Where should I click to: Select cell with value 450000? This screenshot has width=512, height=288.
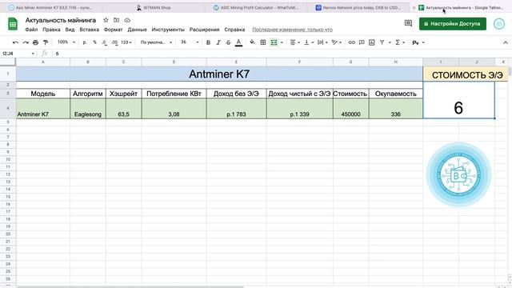[350, 109]
